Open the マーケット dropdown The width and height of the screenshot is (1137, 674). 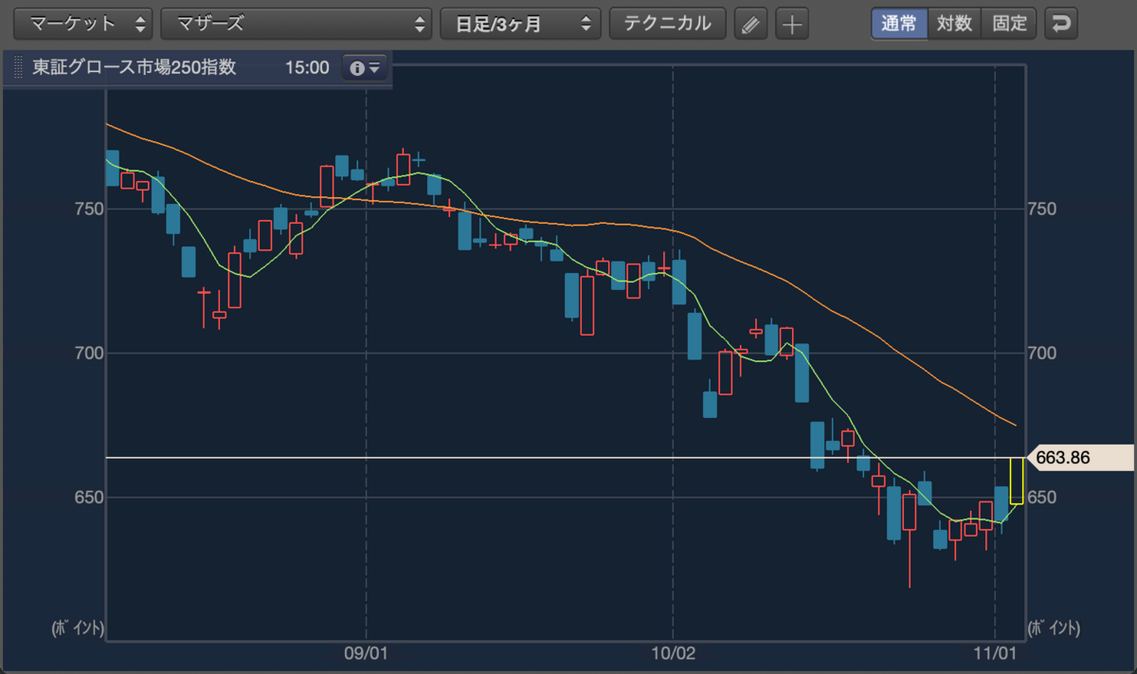click(x=85, y=24)
